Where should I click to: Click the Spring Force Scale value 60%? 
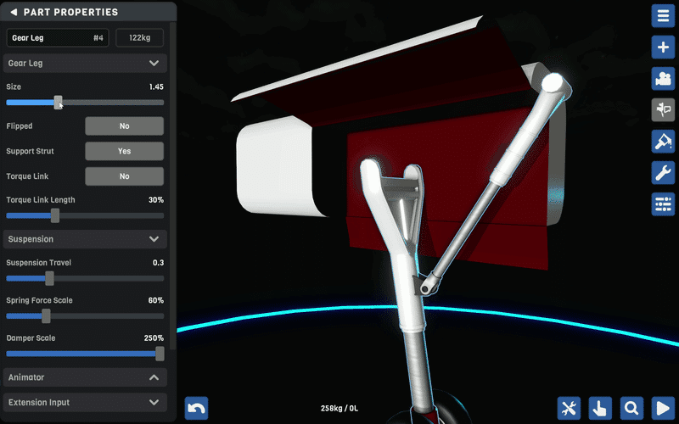[155, 300]
